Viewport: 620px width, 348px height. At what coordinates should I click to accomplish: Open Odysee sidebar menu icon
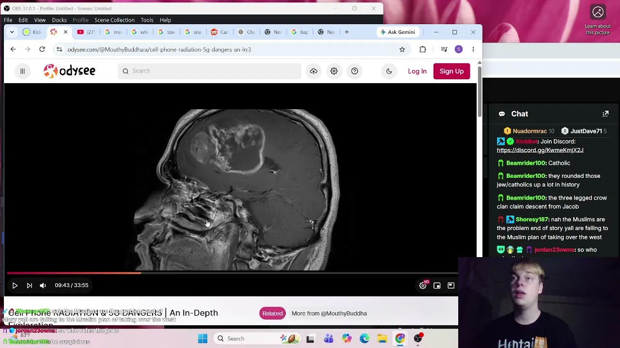tap(22, 71)
